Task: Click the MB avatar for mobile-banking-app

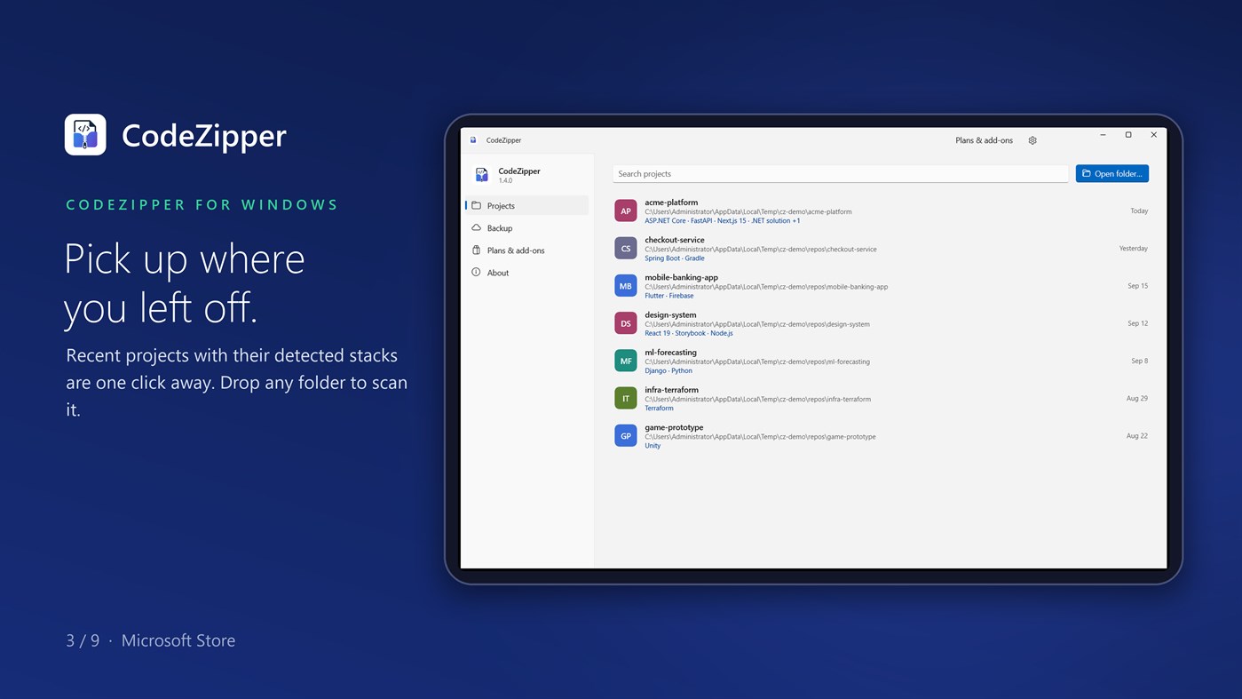Action: (x=626, y=286)
